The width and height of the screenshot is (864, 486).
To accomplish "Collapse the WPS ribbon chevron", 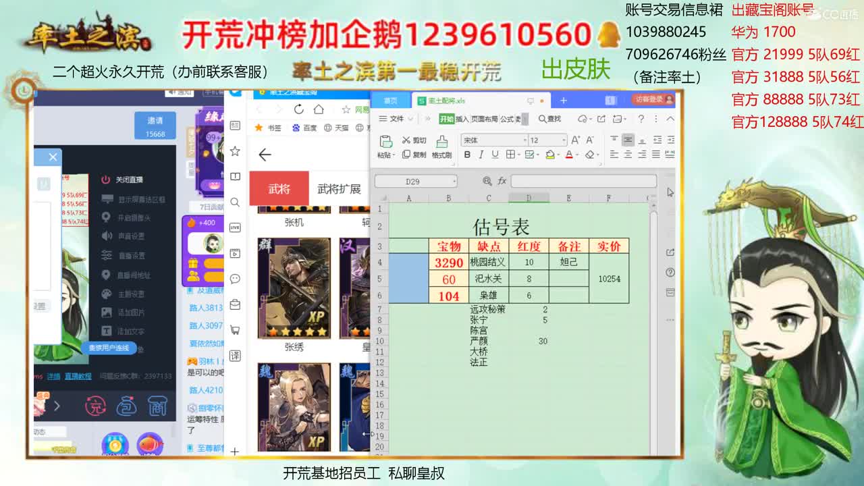I will 670,119.
